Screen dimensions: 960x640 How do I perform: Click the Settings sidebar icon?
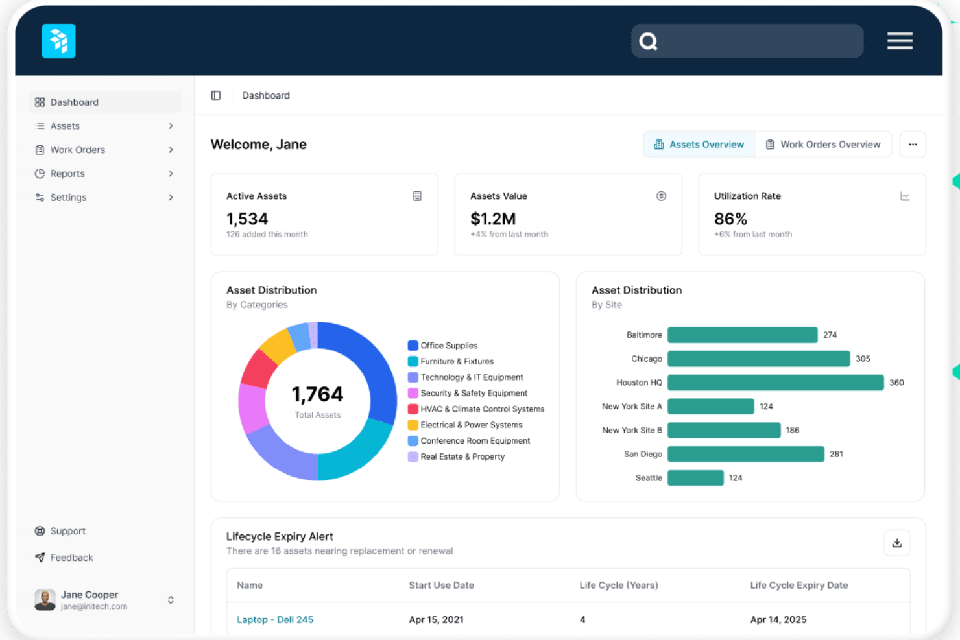pyautogui.click(x=40, y=197)
